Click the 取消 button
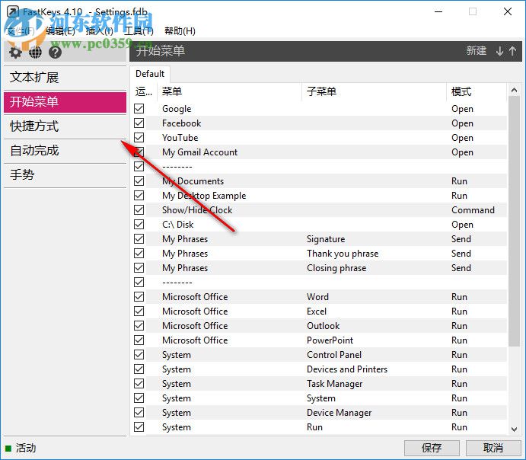Image resolution: width=526 pixels, height=460 pixels. pyautogui.click(x=493, y=448)
